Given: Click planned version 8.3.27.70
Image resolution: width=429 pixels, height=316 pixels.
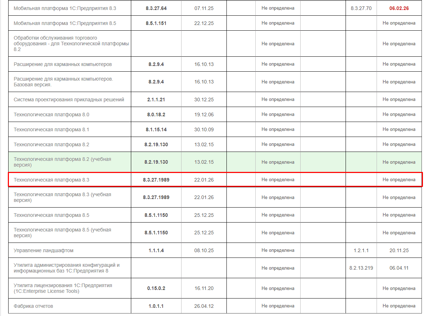Looking at the screenshot, I should [361, 8].
